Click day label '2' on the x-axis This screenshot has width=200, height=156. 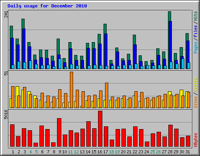click(19, 152)
